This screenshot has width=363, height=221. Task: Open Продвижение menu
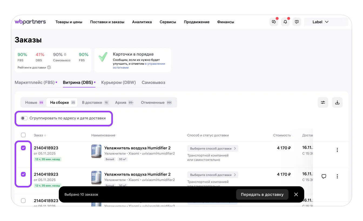coord(197,22)
